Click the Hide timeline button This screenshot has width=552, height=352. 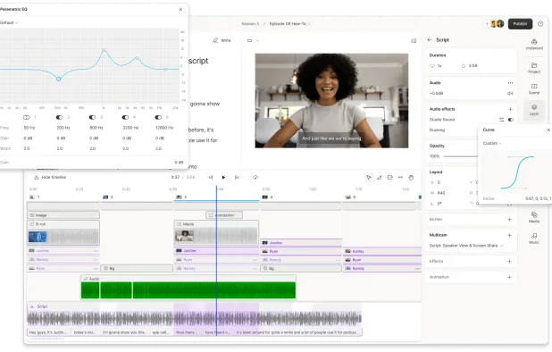[x=50, y=177]
